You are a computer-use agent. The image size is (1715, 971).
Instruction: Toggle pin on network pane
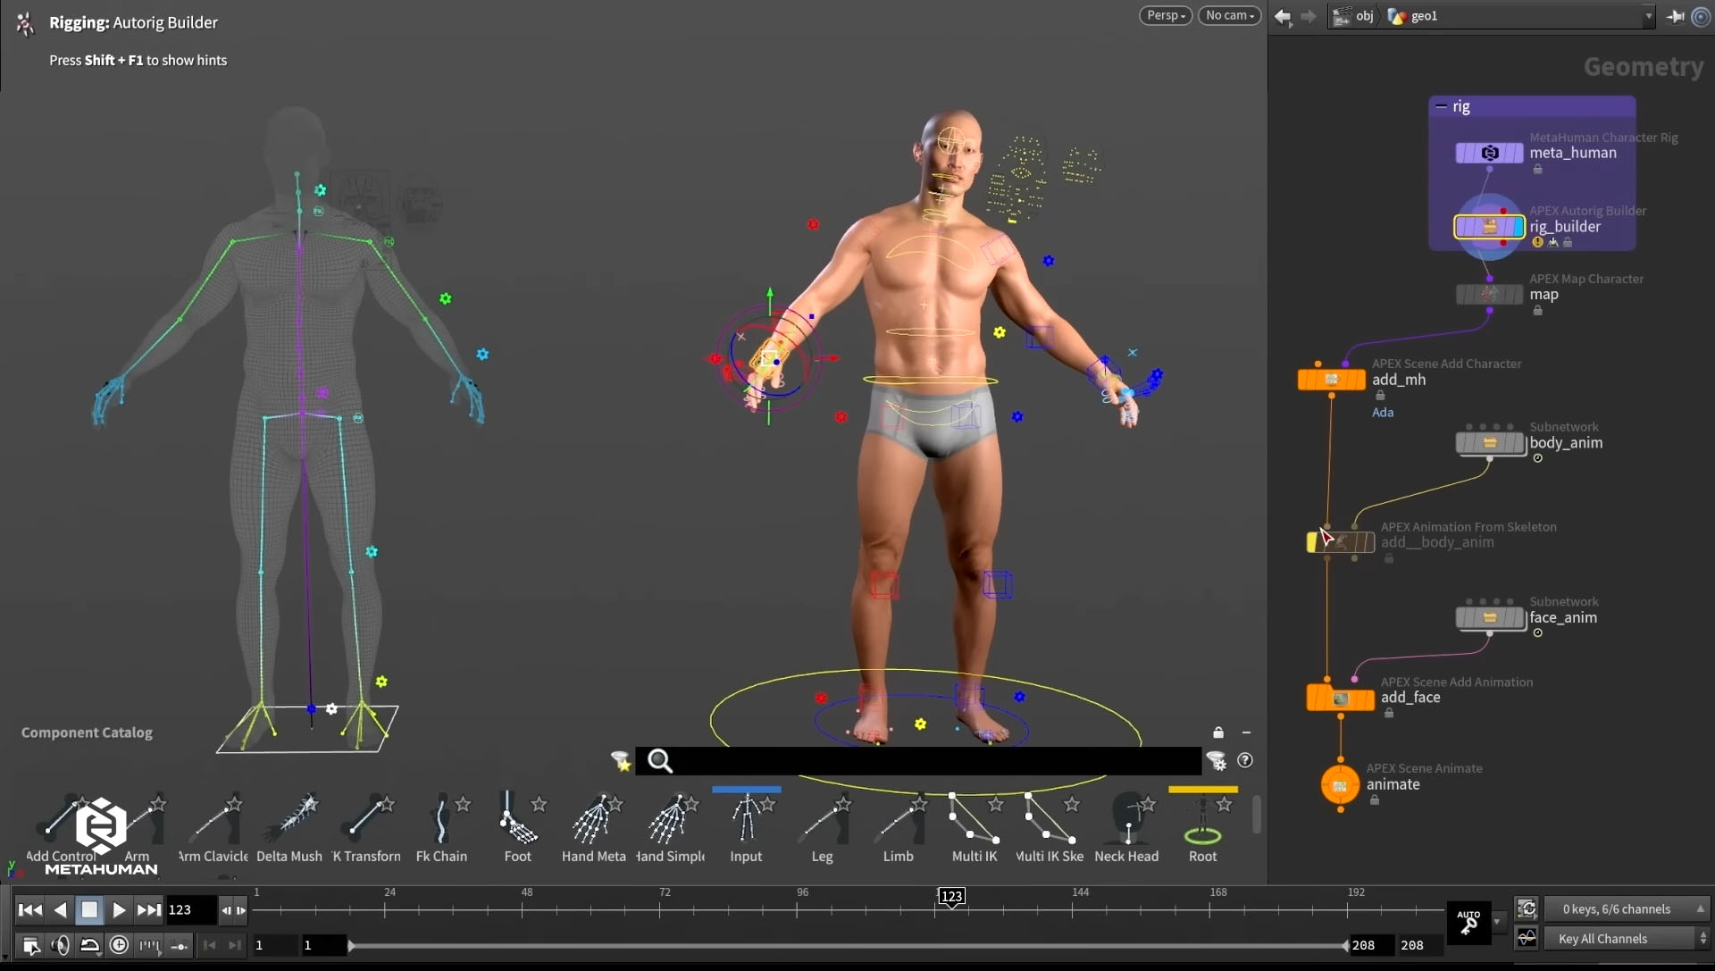click(1675, 16)
